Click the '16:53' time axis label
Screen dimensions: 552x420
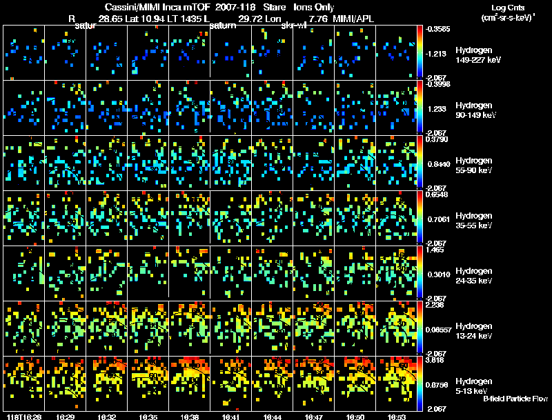point(396,417)
